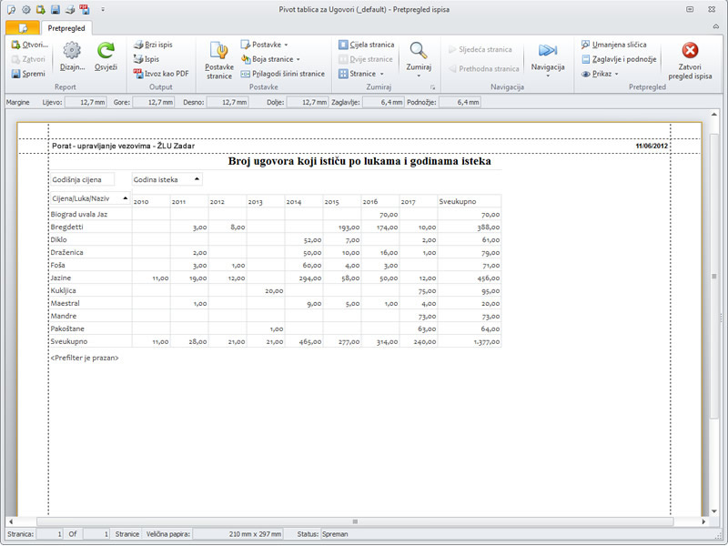Click the header text "Porat - upravljanje vezovima - ŽLU Zadar"

tap(123, 146)
